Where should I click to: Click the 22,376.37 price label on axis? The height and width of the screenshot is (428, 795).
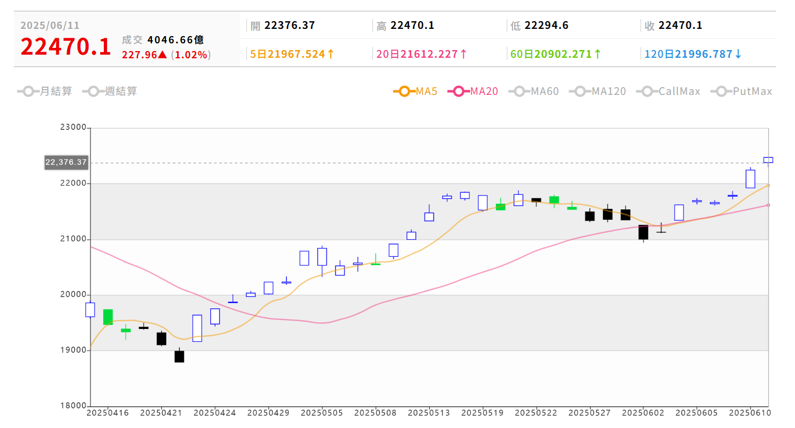coord(66,162)
